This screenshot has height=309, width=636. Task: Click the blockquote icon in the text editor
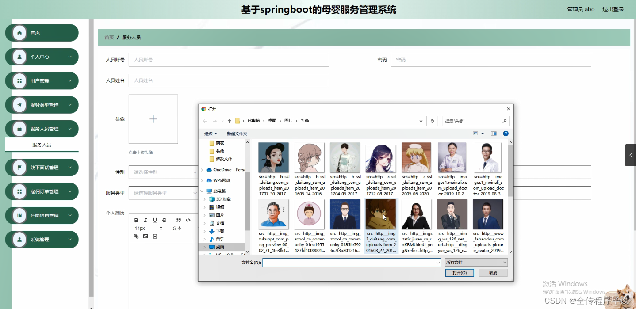(179, 220)
